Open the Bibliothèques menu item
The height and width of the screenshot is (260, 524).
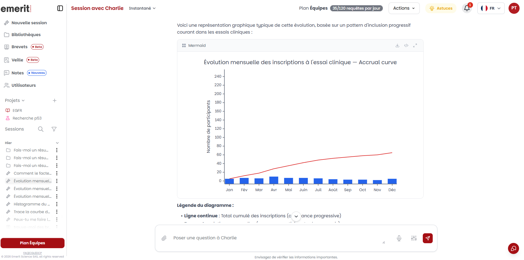click(x=26, y=35)
